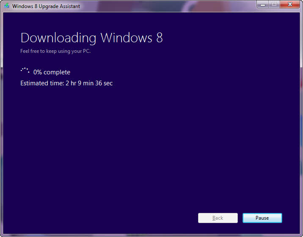Pause the Windows 8 download
303x237 pixels.
pos(262,218)
